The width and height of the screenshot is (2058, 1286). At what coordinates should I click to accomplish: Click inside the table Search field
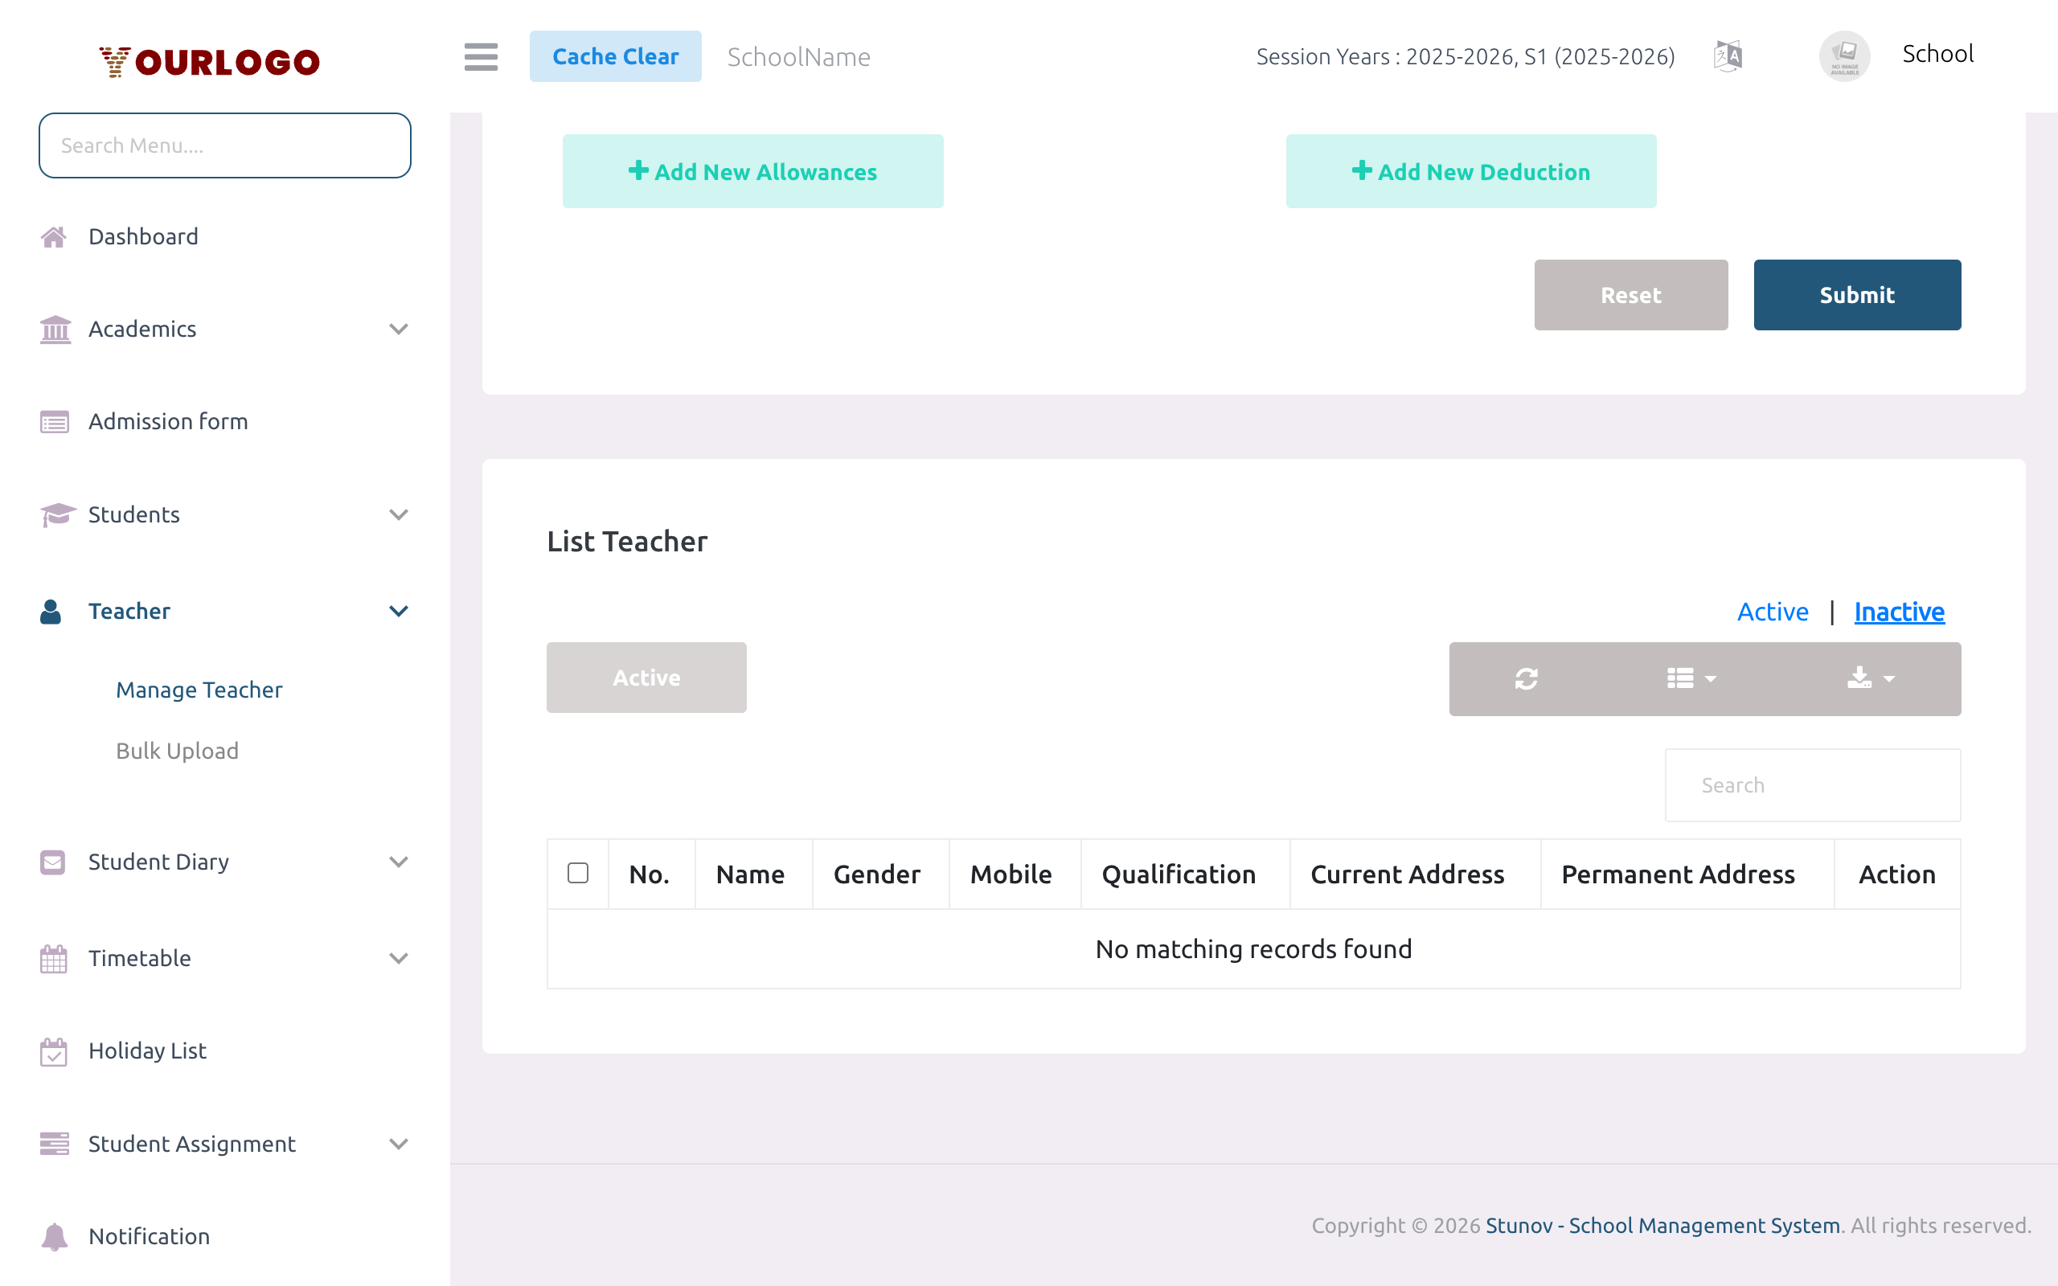pyautogui.click(x=1811, y=785)
